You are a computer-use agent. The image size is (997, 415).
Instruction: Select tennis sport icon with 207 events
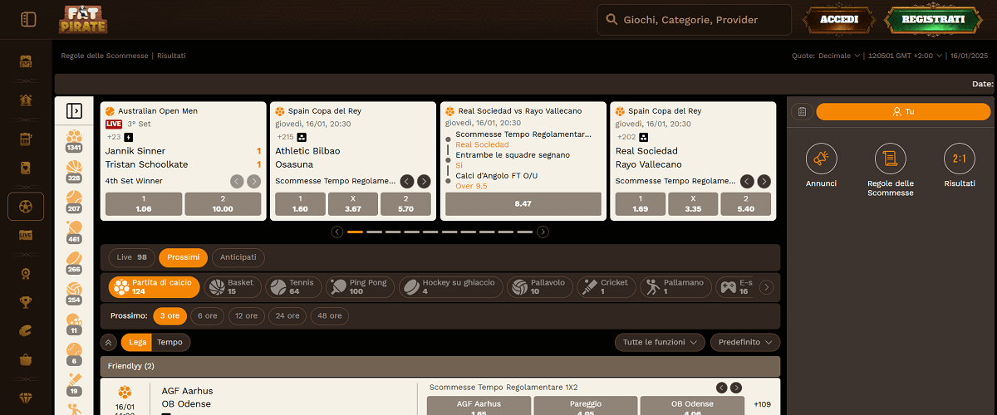coord(74,203)
